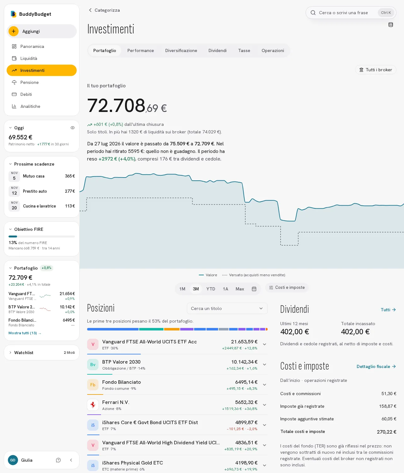This screenshot has height=473, width=404.
Task: Select the YTD time range
Action: pyautogui.click(x=211, y=289)
